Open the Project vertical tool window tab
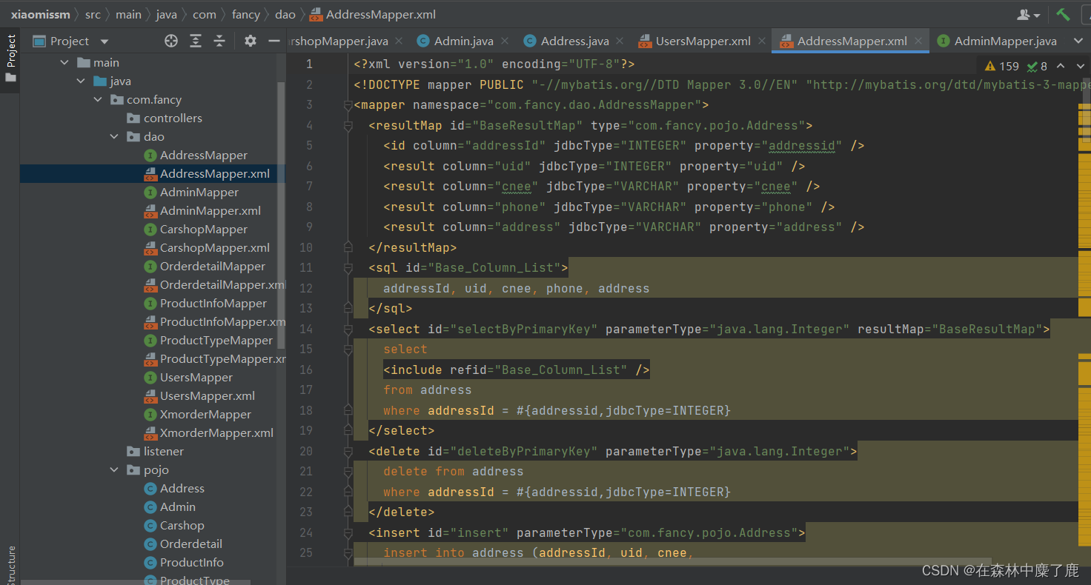This screenshot has width=1091, height=585. pos(10,58)
